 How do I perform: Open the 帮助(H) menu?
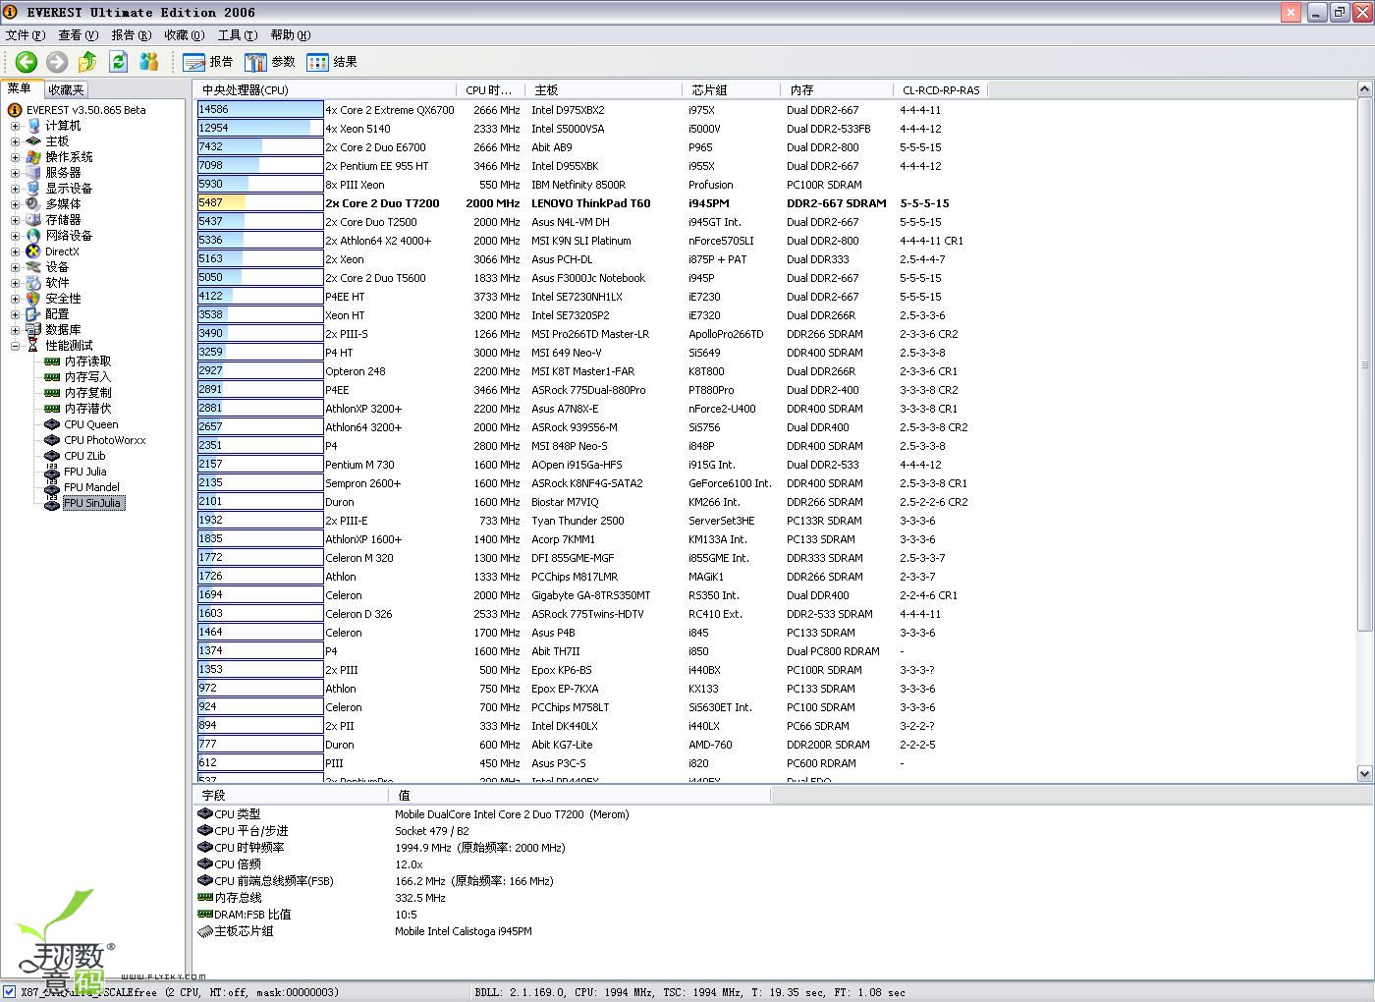coord(291,35)
